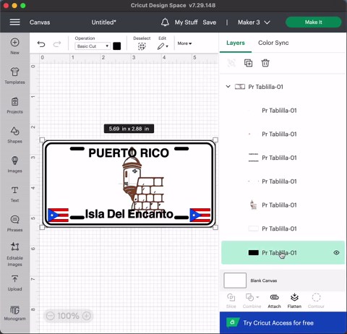Viewport: 347px width, 334px height.
Task: Select the Text tool
Action: [x=14, y=194]
